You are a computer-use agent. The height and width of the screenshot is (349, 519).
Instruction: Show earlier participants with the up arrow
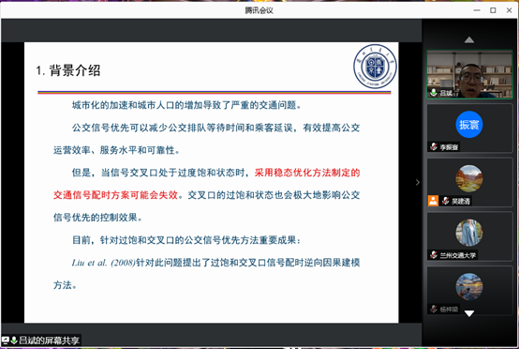tap(469, 40)
